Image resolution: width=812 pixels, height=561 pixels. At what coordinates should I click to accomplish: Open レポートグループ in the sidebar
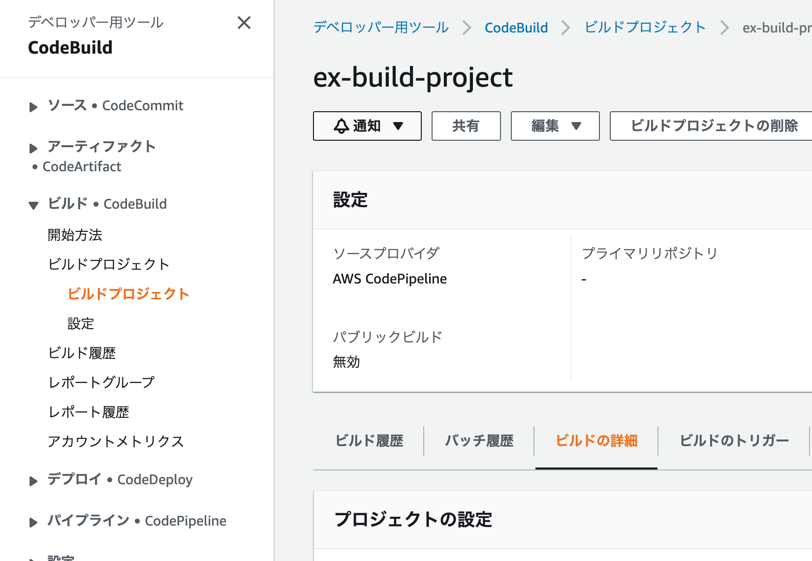[101, 382]
